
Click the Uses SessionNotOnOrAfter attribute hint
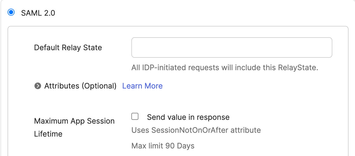click(196, 130)
